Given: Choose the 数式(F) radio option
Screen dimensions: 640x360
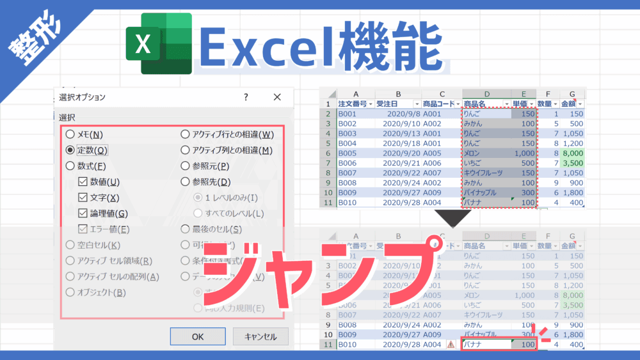Looking at the screenshot, I should (70, 166).
